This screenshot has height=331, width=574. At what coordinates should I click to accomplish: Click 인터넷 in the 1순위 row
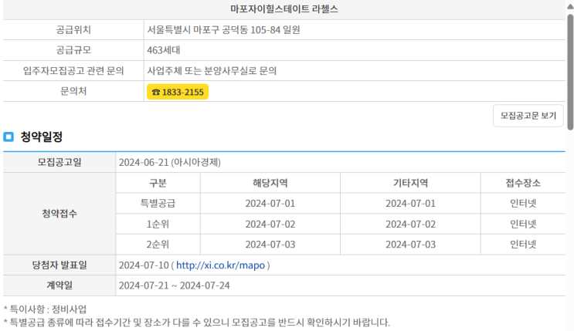pyautogui.click(x=523, y=224)
